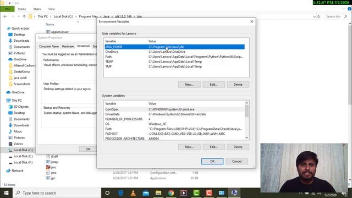Open System Properties taskbar icon
The image size is (352, 198).
click(234, 193)
